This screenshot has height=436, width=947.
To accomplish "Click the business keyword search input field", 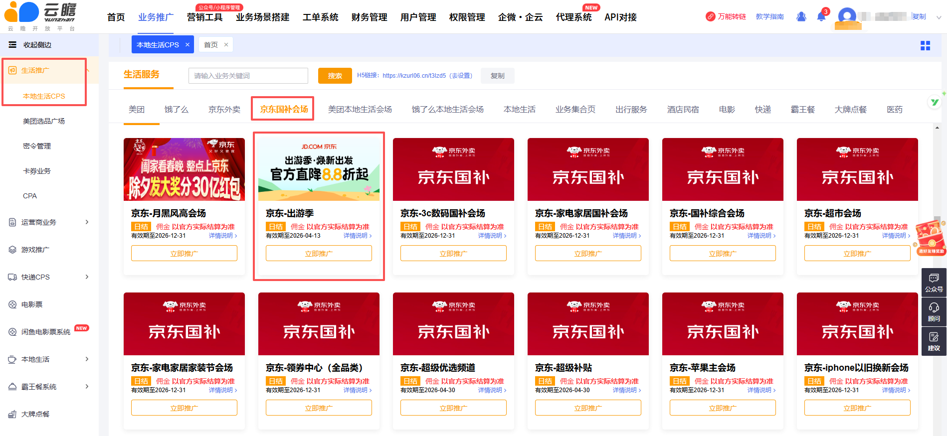I will coord(248,76).
